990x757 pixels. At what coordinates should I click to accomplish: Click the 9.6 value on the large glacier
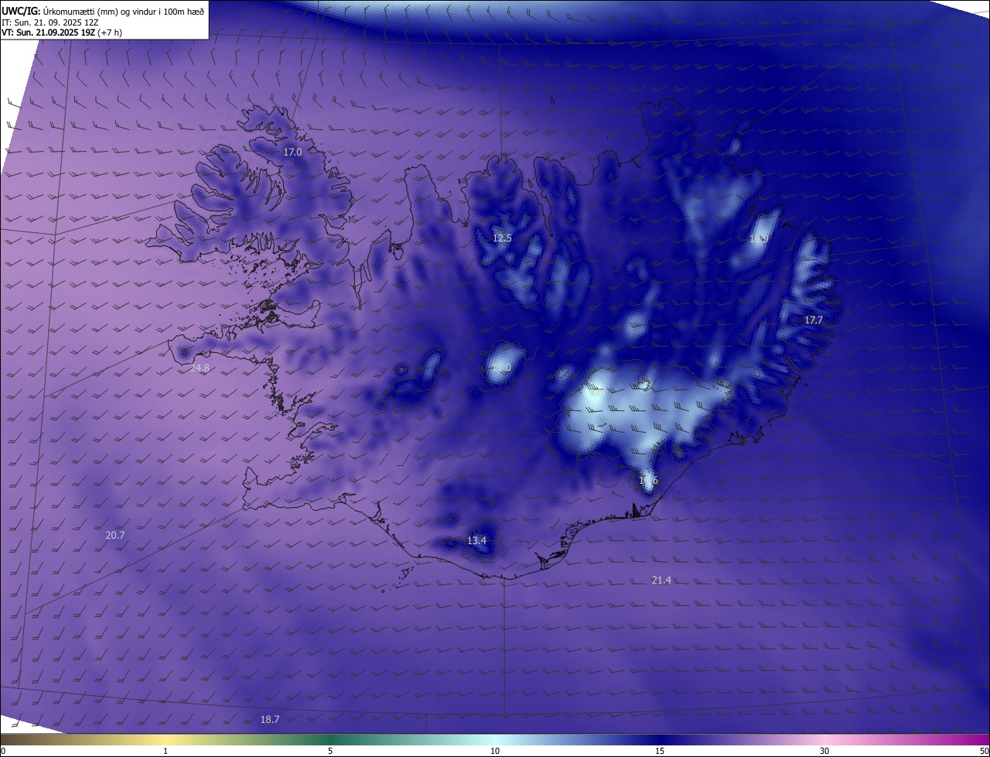click(596, 393)
